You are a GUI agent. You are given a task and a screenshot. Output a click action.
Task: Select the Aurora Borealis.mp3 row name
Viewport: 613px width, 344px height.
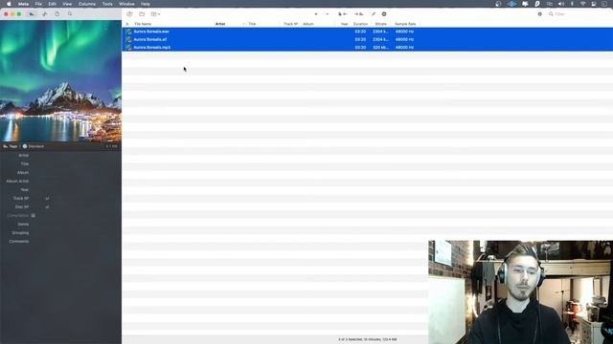[152, 48]
